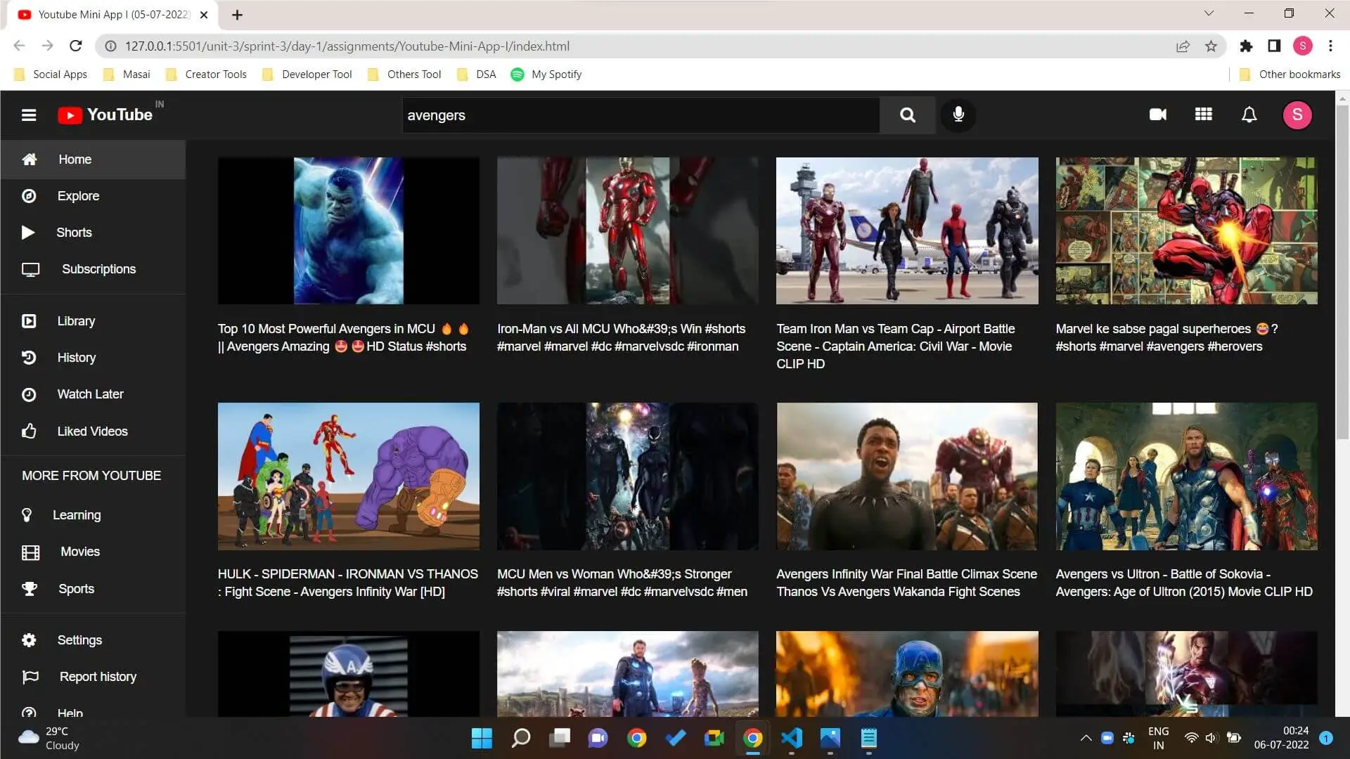Play the cartoon Hulk vs Thanos thumbnail
This screenshot has height=759, width=1350.
[349, 476]
